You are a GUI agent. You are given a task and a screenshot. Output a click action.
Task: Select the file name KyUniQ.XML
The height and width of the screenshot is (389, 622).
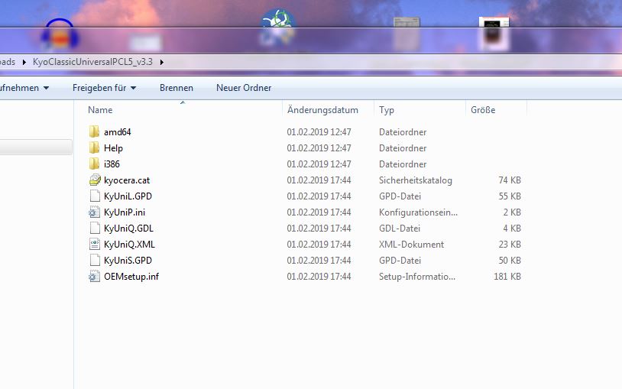[129, 245]
